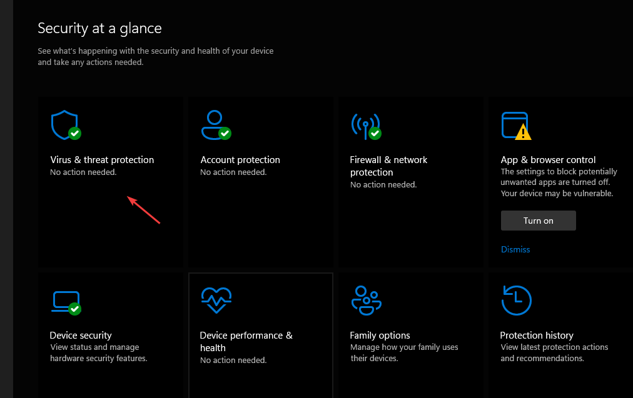Click the Family options people icon

click(x=365, y=301)
